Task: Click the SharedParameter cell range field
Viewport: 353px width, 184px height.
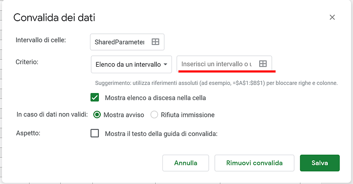Action: click(x=127, y=42)
